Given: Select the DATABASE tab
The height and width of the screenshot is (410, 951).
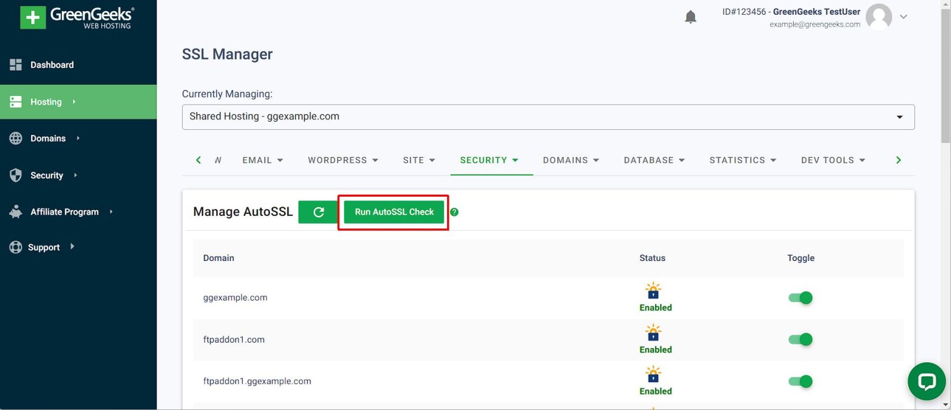Looking at the screenshot, I should point(654,160).
